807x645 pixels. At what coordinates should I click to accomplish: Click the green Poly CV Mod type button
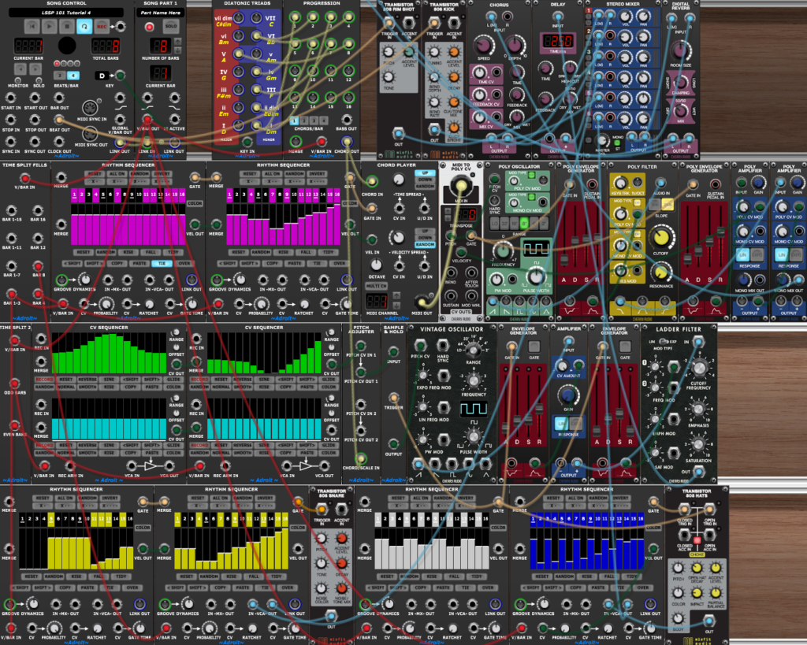pos(532,176)
